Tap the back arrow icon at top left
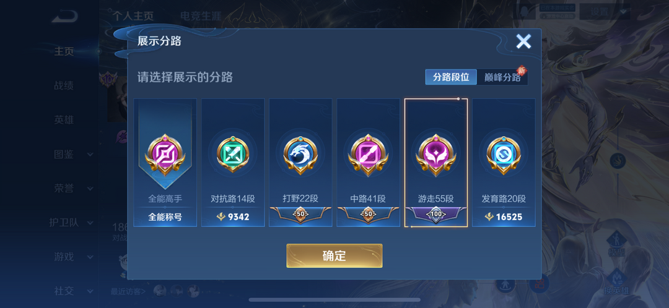Screen dimensions: 669x308 [x=65, y=17]
